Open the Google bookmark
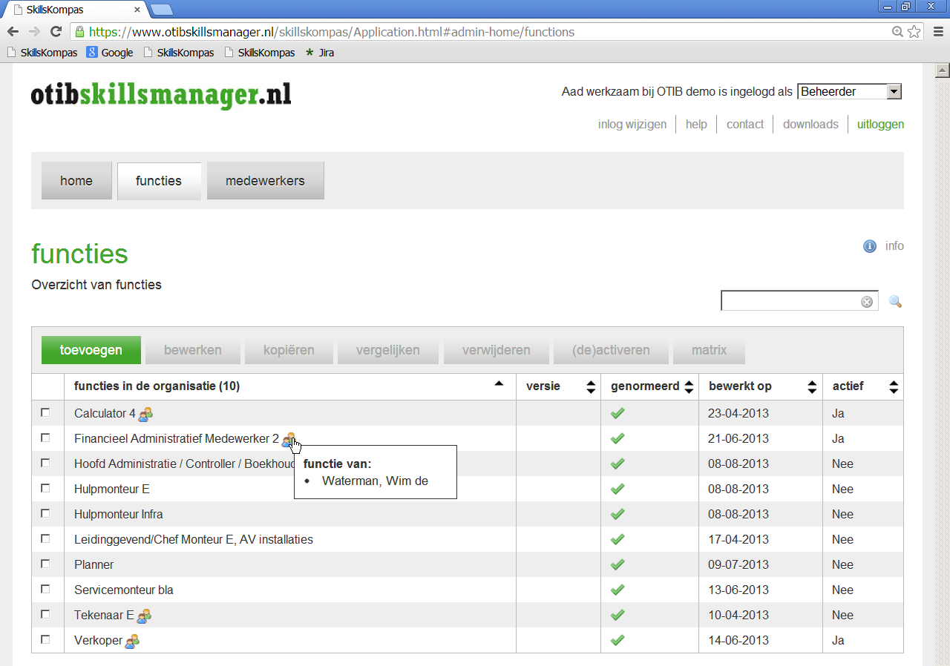Screen dimensions: 950x666 [110, 53]
